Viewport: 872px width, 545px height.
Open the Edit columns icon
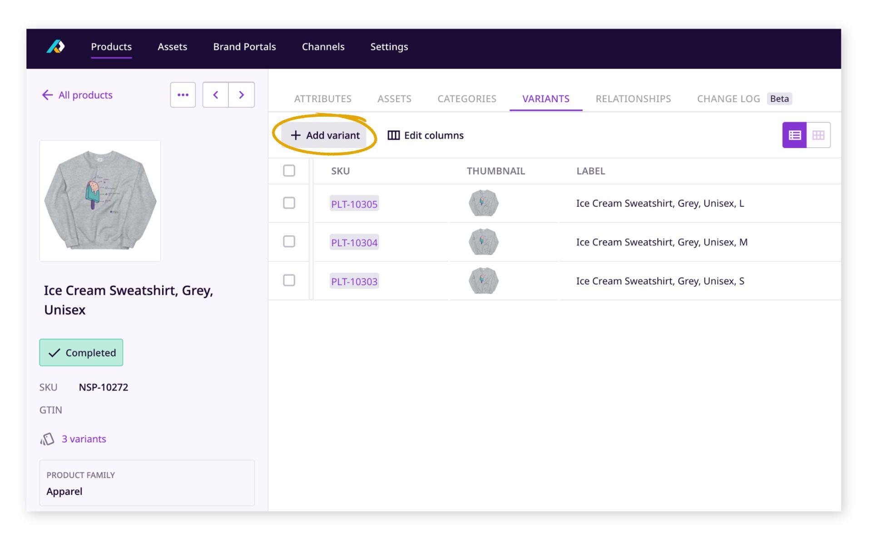393,135
